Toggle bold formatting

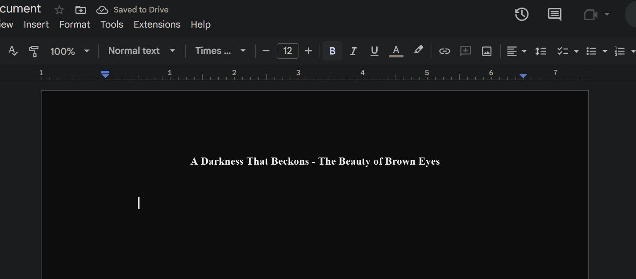(x=332, y=51)
